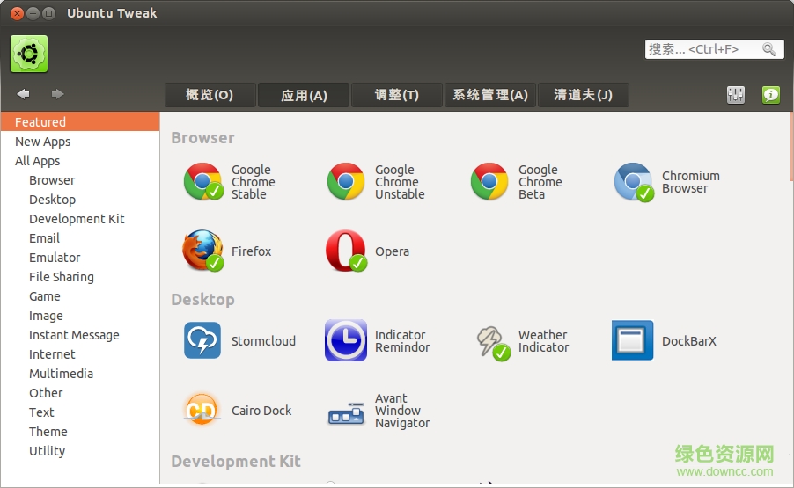
Task: Open the 调整(T) tab
Action: (x=396, y=95)
